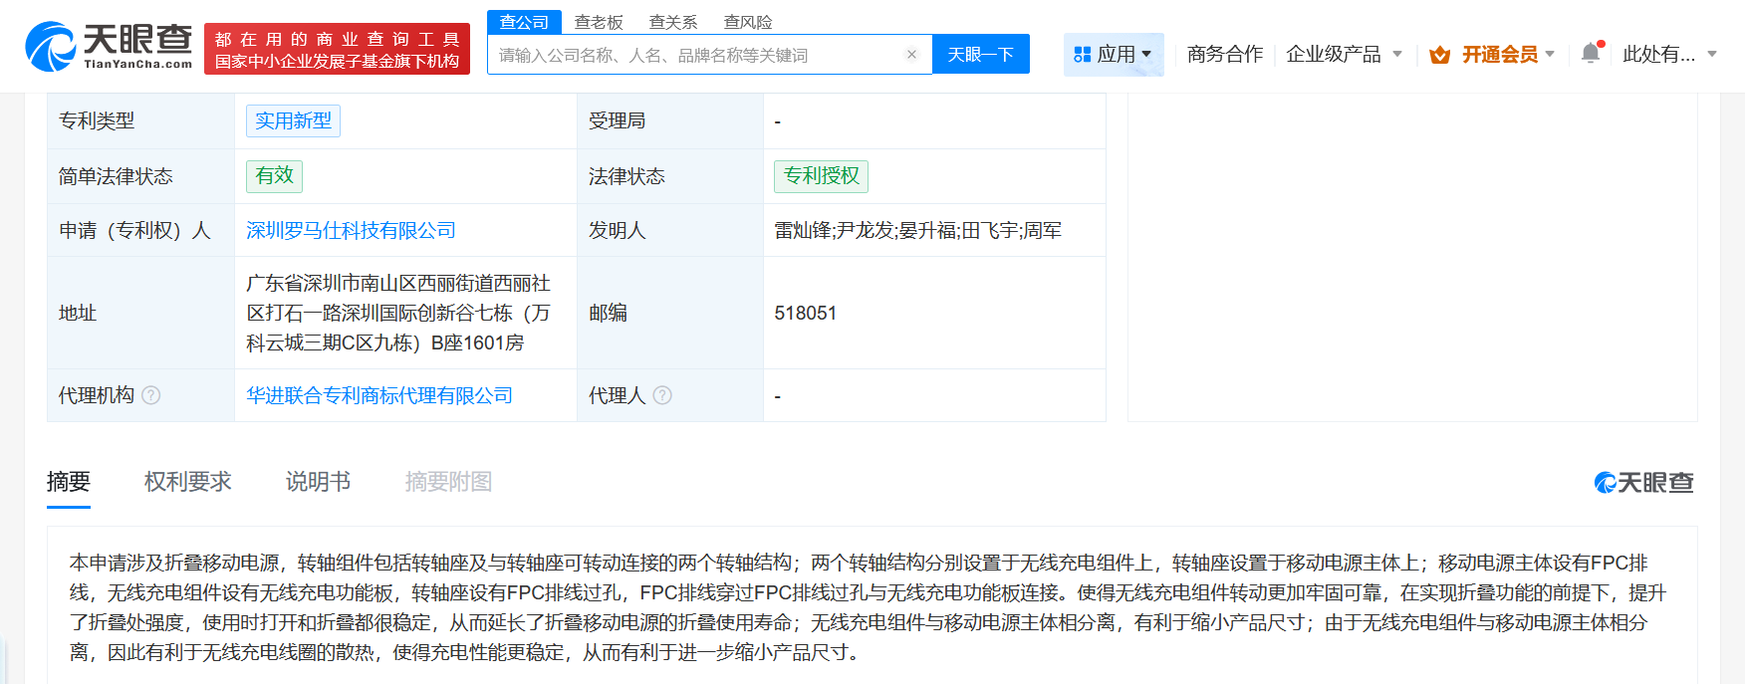Open 华进联合专利商标代理有限公司 agency link
Viewport: 1745px width, 684px height.
tap(379, 395)
